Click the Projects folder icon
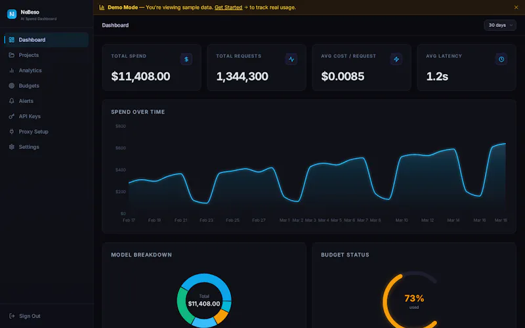The image size is (525, 328). [12, 55]
